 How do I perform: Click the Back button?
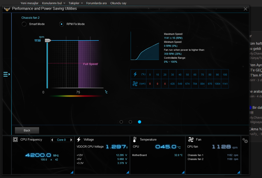point(27,130)
